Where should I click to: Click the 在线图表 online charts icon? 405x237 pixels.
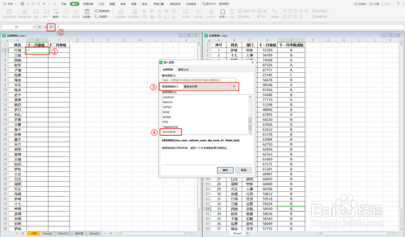[134, 14]
